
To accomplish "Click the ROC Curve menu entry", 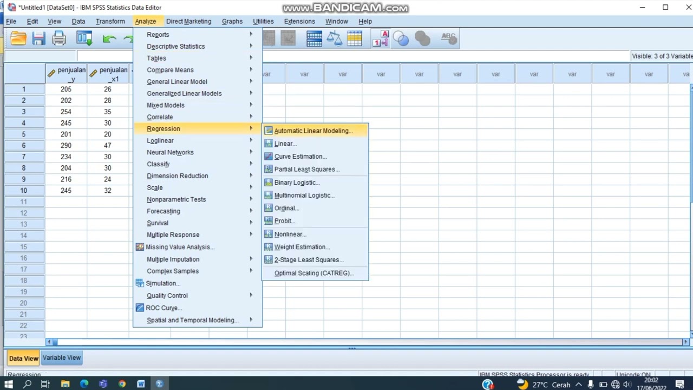I will 198,308.
